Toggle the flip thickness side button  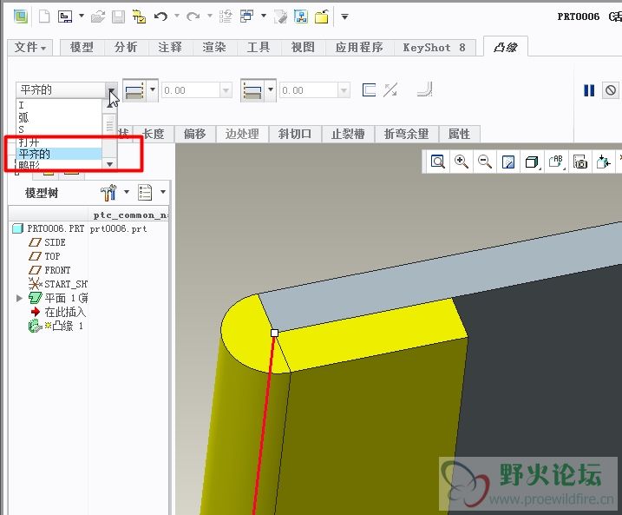point(390,89)
